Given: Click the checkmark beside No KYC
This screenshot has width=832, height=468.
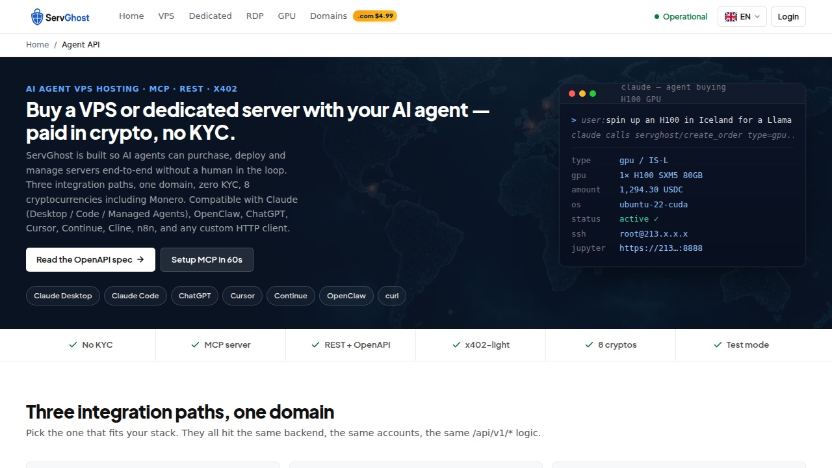Looking at the screenshot, I should pos(73,345).
